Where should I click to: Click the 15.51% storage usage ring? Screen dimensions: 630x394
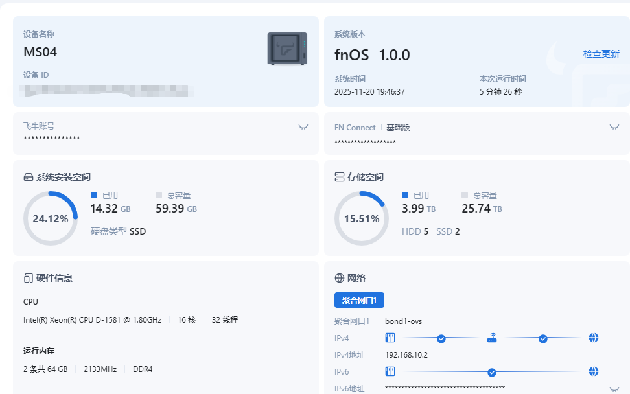(362, 218)
